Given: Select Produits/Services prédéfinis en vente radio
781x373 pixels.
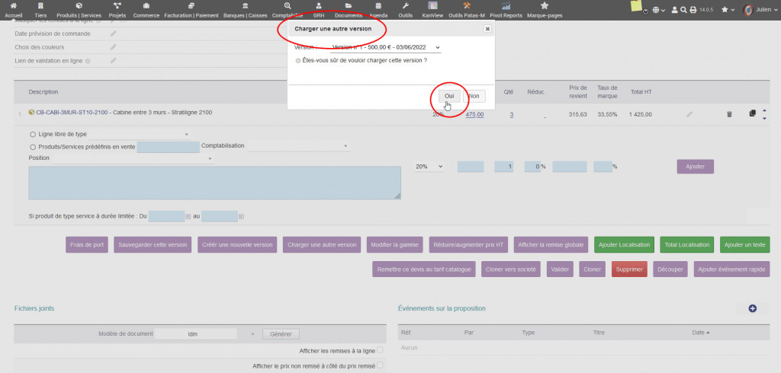Looking at the screenshot, I should (x=34, y=147).
